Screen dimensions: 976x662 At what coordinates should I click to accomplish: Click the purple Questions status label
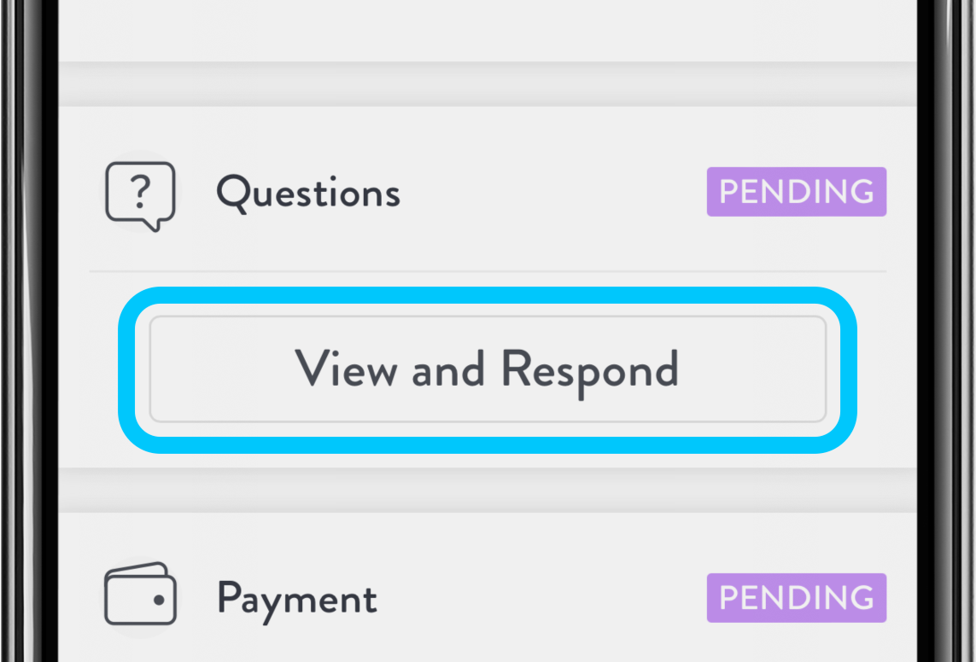pyautogui.click(x=796, y=191)
